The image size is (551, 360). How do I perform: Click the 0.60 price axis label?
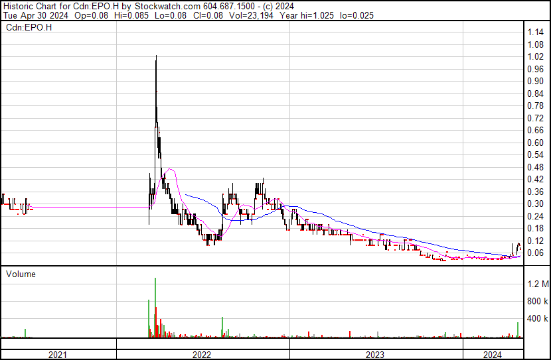536,143
